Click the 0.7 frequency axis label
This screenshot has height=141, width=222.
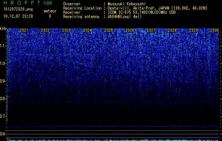3,116
